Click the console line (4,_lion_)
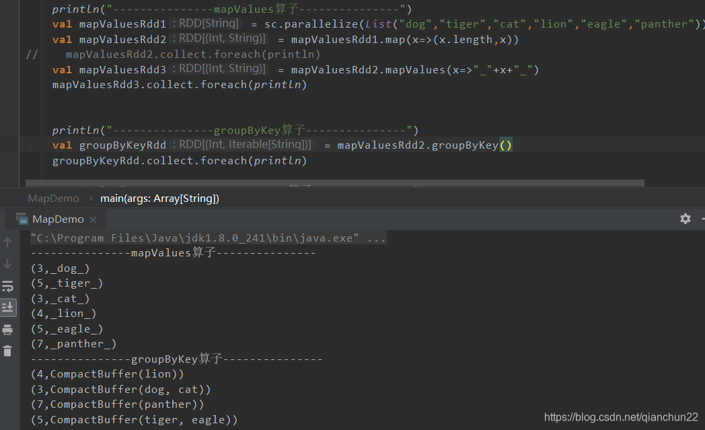Viewport: 705px width, 430px height. [x=63, y=314]
